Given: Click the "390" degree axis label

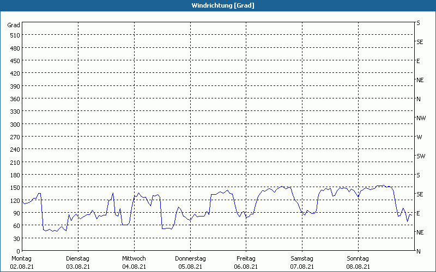Looking at the screenshot, I should tap(15, 86).
